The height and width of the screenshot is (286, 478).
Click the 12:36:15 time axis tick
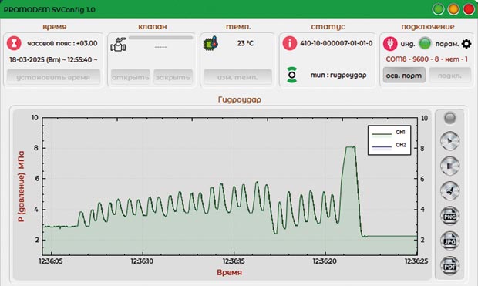234,261
